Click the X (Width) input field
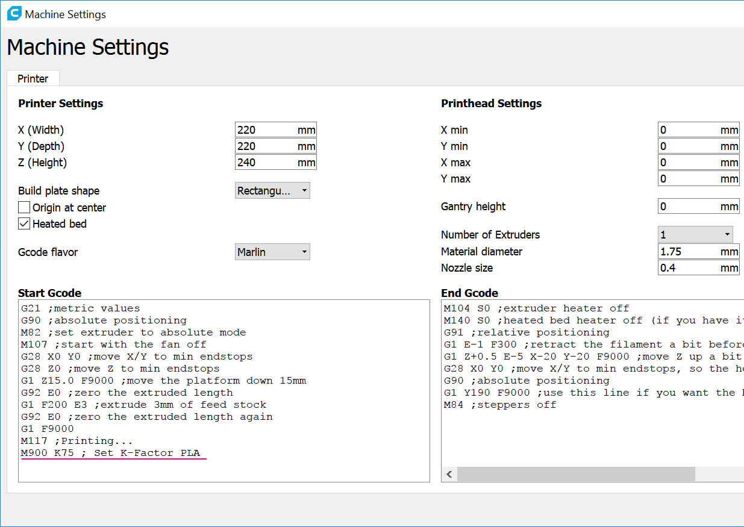This screenshot has width=744, height=527. click(x=265, y=130)
